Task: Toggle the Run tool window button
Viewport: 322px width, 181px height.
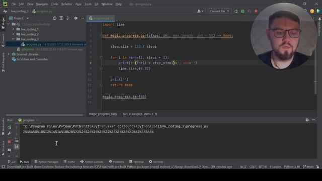Action: 25,162
